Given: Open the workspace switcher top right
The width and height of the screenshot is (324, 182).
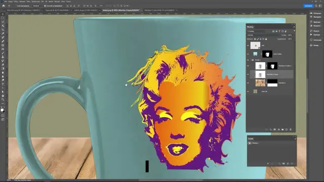Looking at the screenshot, I should [x=320, y=6].
